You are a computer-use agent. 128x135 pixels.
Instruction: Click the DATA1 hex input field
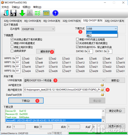tap(110, 51)
